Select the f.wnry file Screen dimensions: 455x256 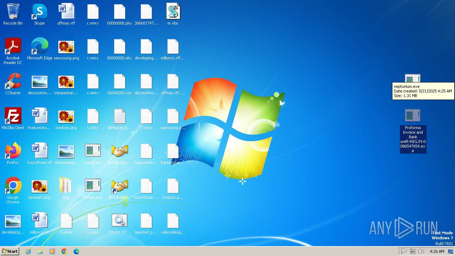click(146, 119)
